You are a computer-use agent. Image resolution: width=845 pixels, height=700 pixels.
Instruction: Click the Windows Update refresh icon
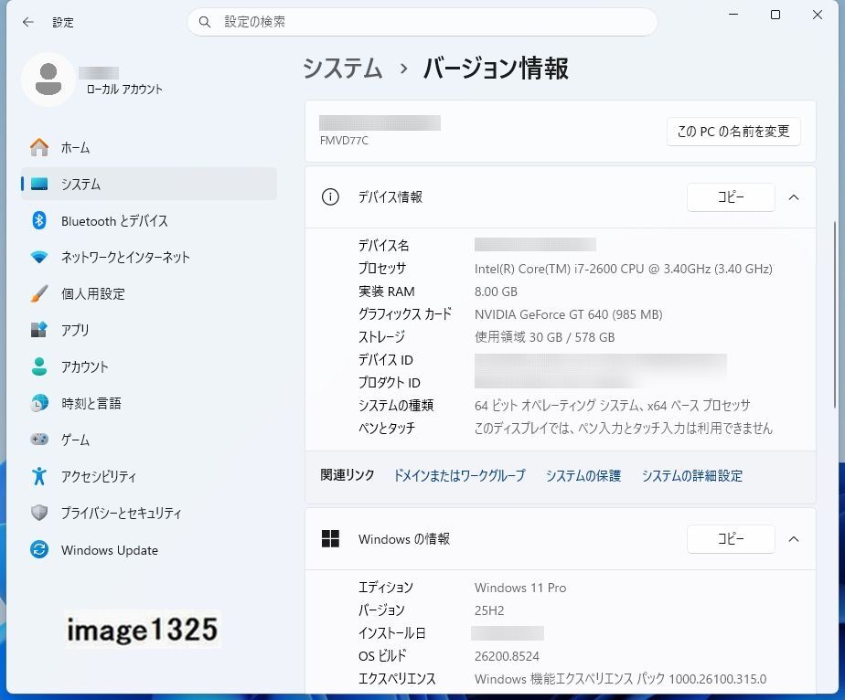pos(39,550)
